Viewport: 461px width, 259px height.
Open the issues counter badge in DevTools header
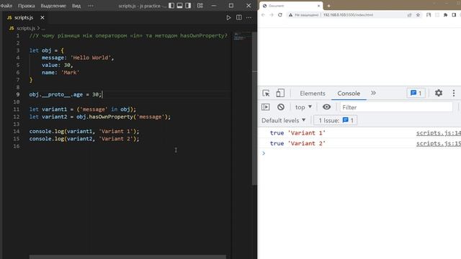tap(416, 94)
